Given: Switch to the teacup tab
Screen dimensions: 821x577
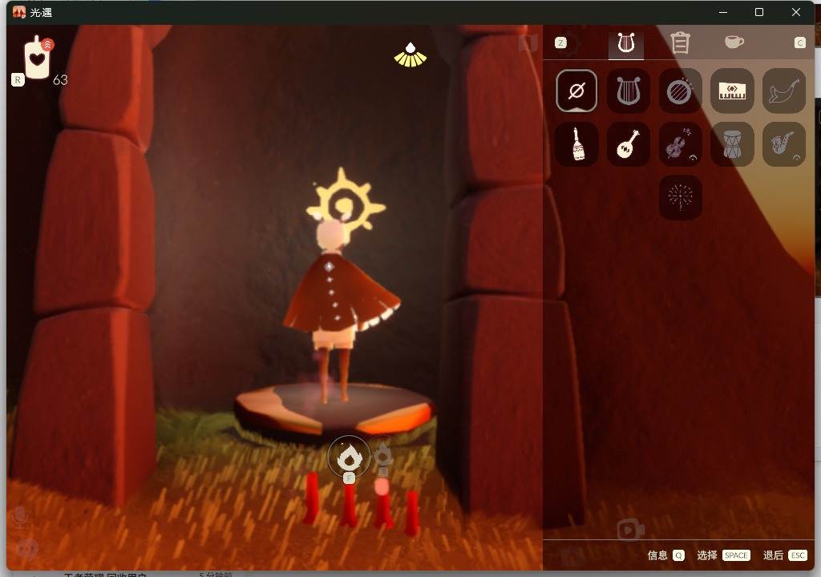Looking at the screenshot, I should click(x=734, y=42).
